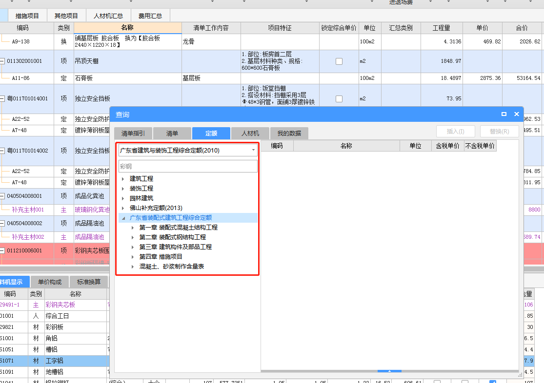The height and width of the screenshot is (383, 544).
Task: Select the 清单 tab in query dialog
Action: click(x=172, y=134)
